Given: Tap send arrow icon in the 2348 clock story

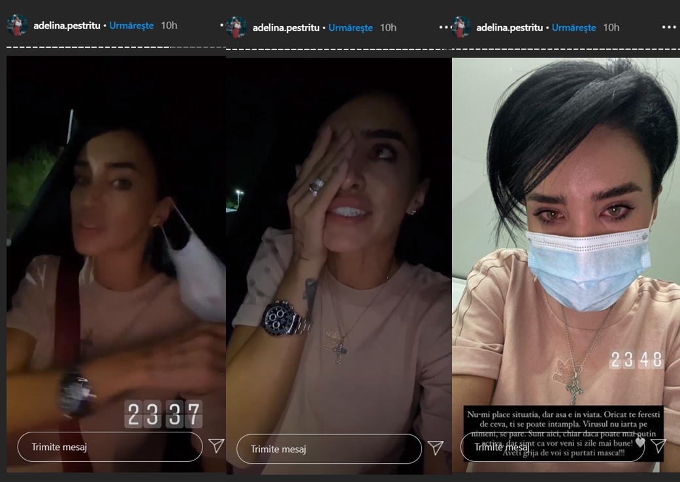Looking at the screenshot, I should coord(658,445).
